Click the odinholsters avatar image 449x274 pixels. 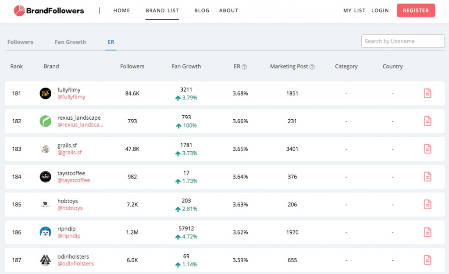(x=45, y=260)
